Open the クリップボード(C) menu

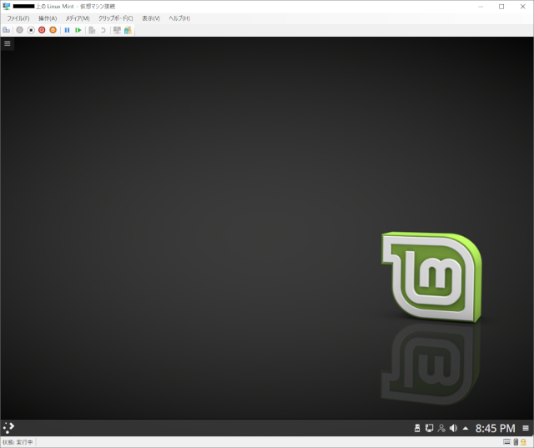point(115,18)
